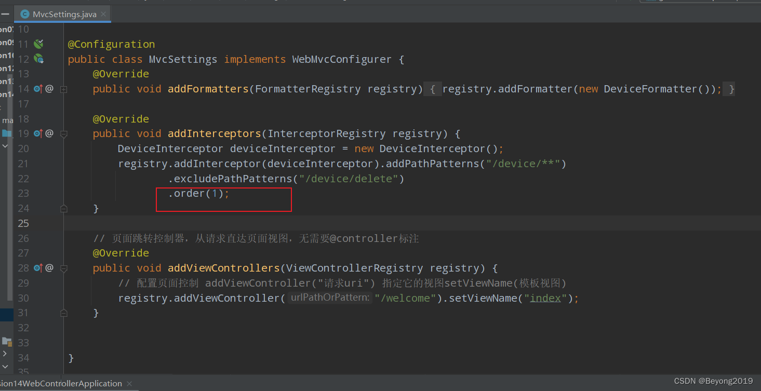761x391 pixels.
Task: Click the Spring class gutter icon at line 12
Action: (38, 59)
